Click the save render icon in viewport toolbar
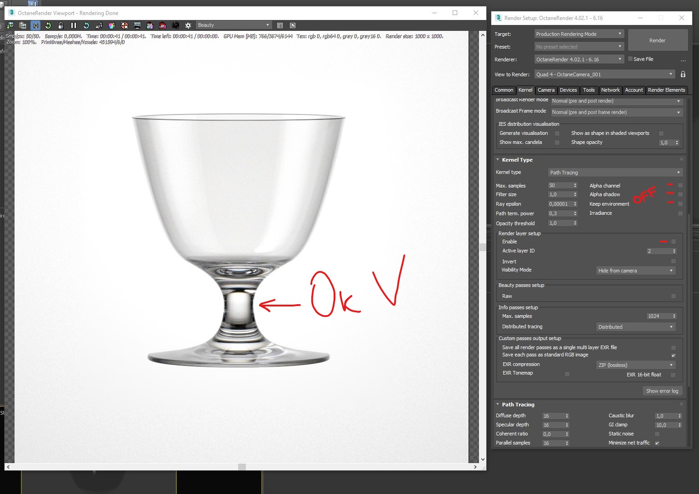Viewport: 699px width, 494px height. pyautogui.click(x=10, y=25)
